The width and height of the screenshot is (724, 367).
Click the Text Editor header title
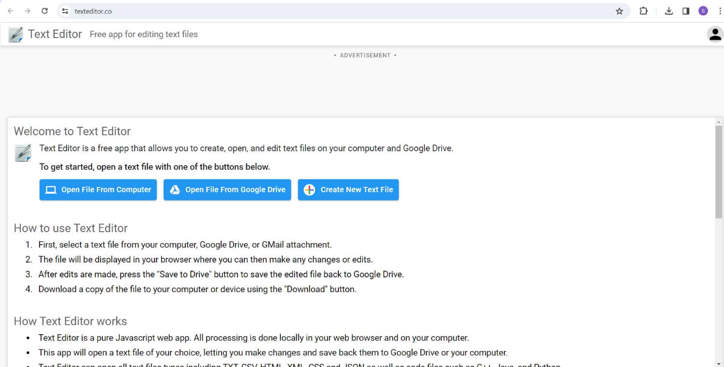pos(55,34)
